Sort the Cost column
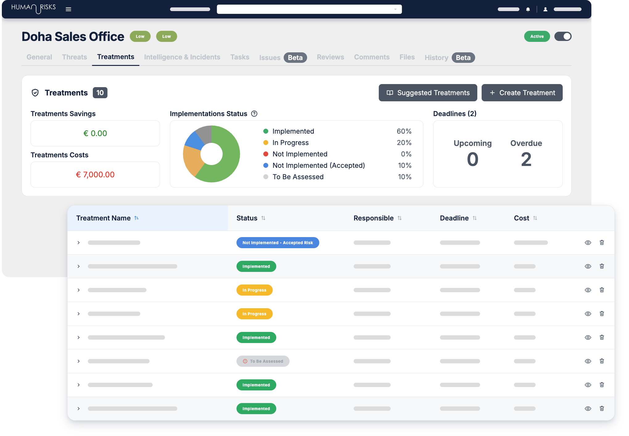 [535, 218]
